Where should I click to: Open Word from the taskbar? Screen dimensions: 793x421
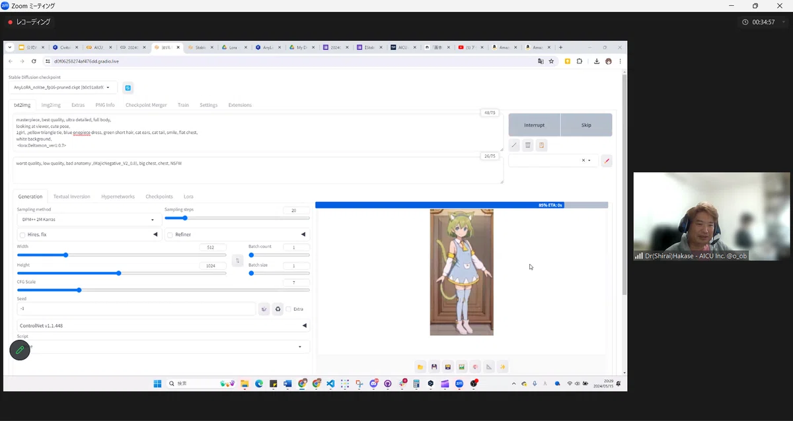287,383
